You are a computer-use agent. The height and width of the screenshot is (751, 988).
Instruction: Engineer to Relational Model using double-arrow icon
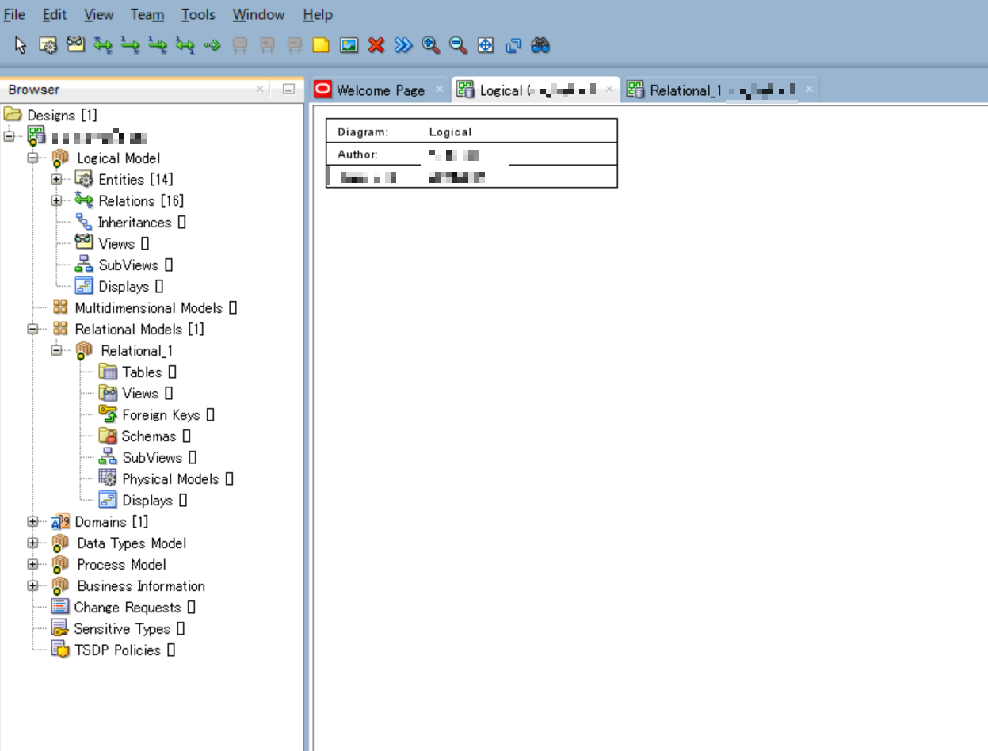coord(403,45)
